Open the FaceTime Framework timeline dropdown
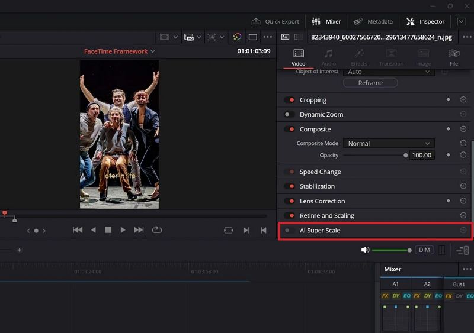 (120, 51)
